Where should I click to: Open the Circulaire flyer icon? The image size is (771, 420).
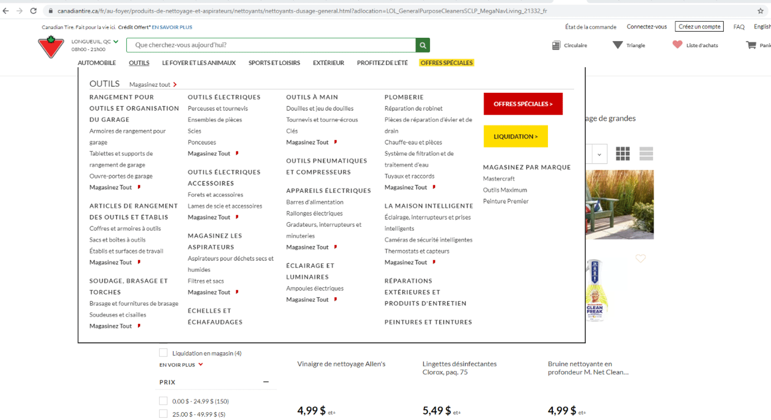(556, 45)
